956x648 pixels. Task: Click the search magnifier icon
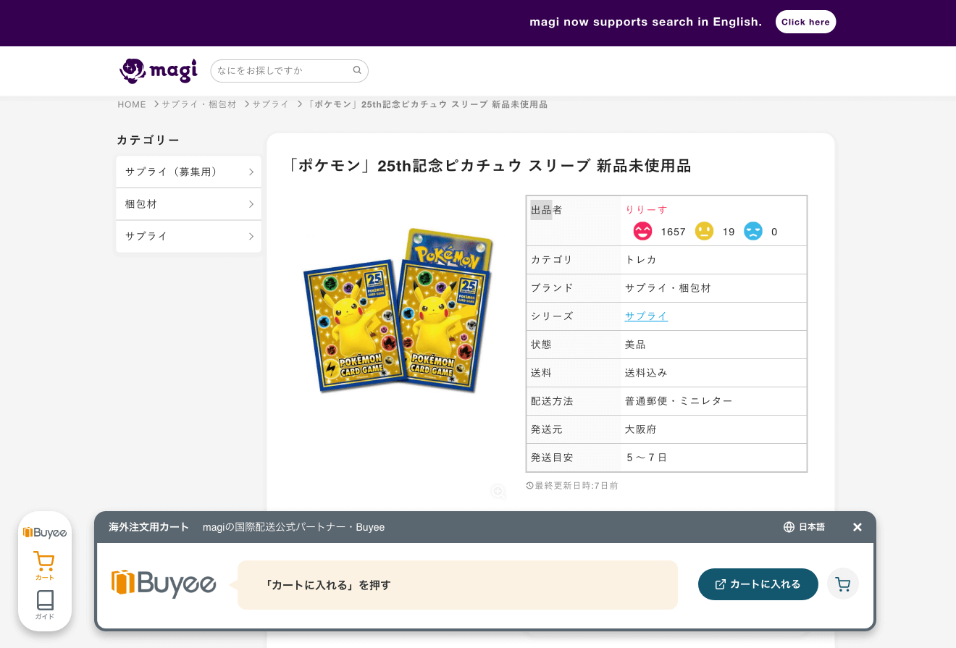click(357, 70)
